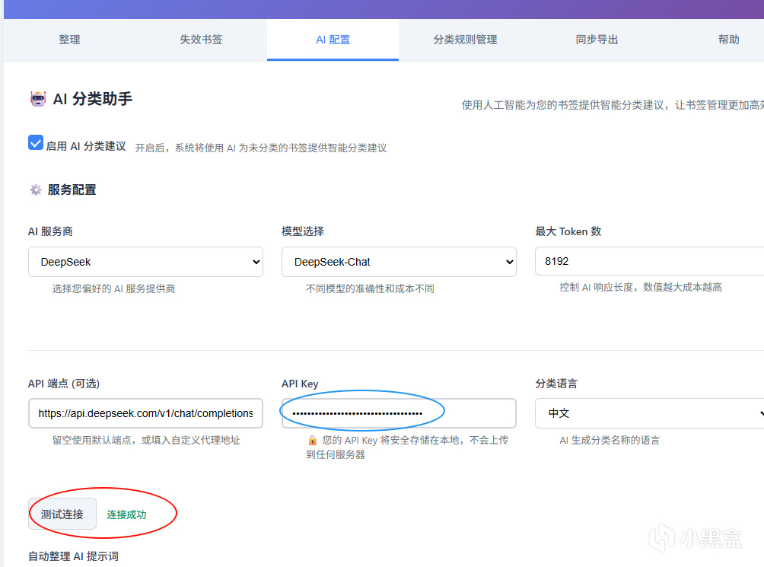
Task: Click the 开启后，系统将使用 AI description text
Action: 261,148
